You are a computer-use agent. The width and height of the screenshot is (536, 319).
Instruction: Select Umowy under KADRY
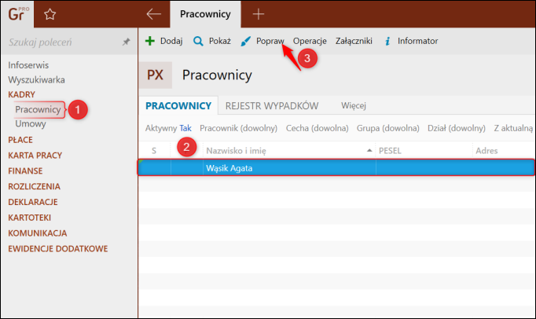click(31, 124)
